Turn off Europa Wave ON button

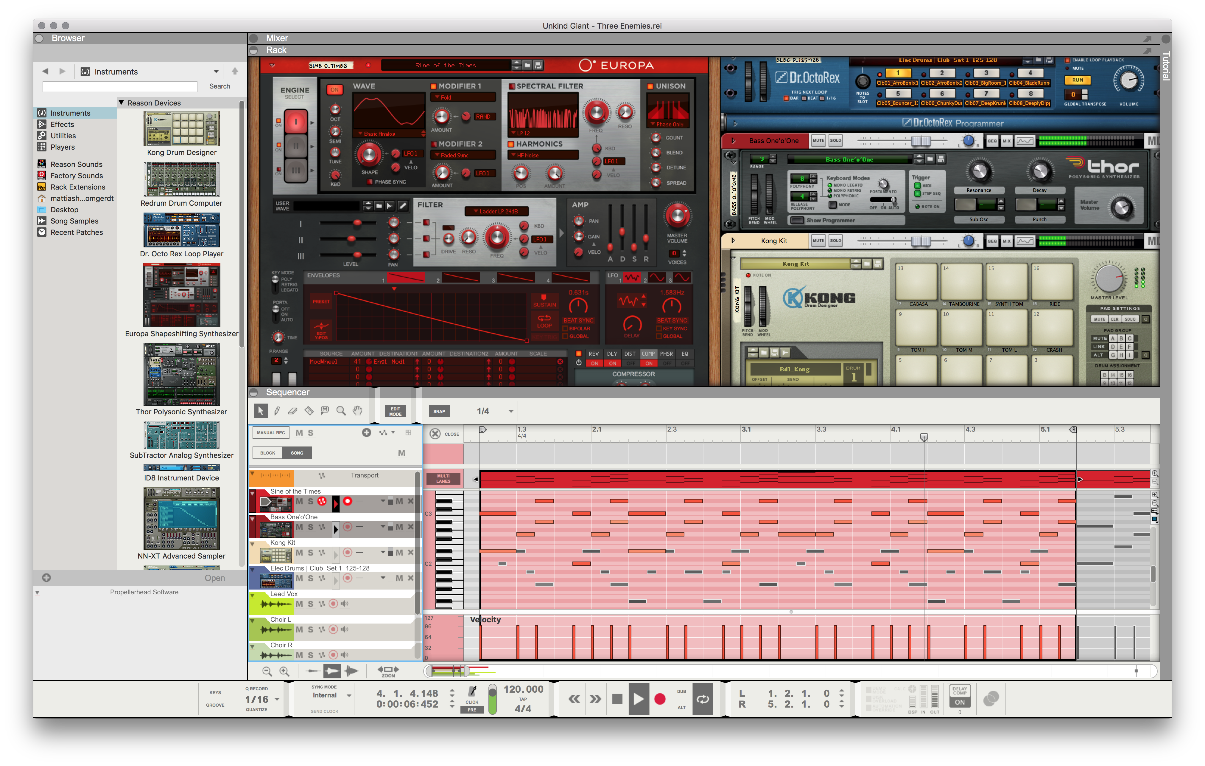[x=334, y=90]
